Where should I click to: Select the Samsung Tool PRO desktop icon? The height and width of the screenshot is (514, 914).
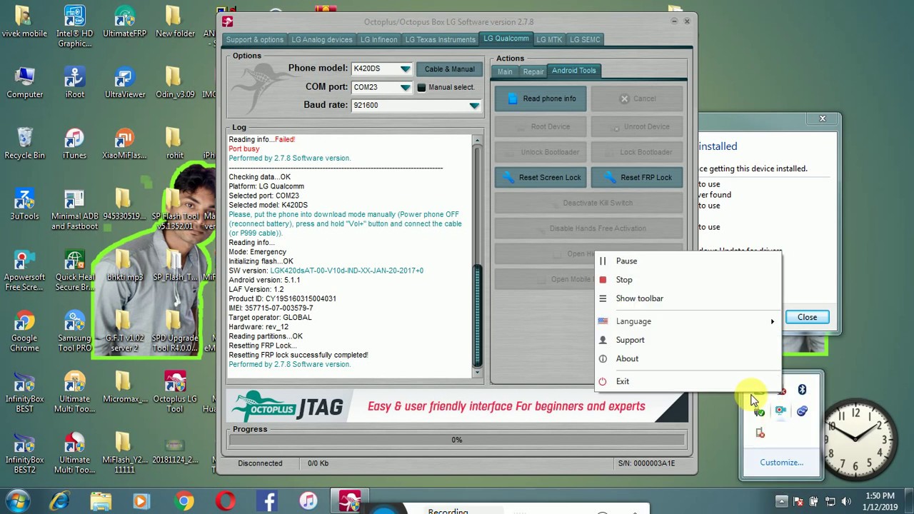point(74,331)
